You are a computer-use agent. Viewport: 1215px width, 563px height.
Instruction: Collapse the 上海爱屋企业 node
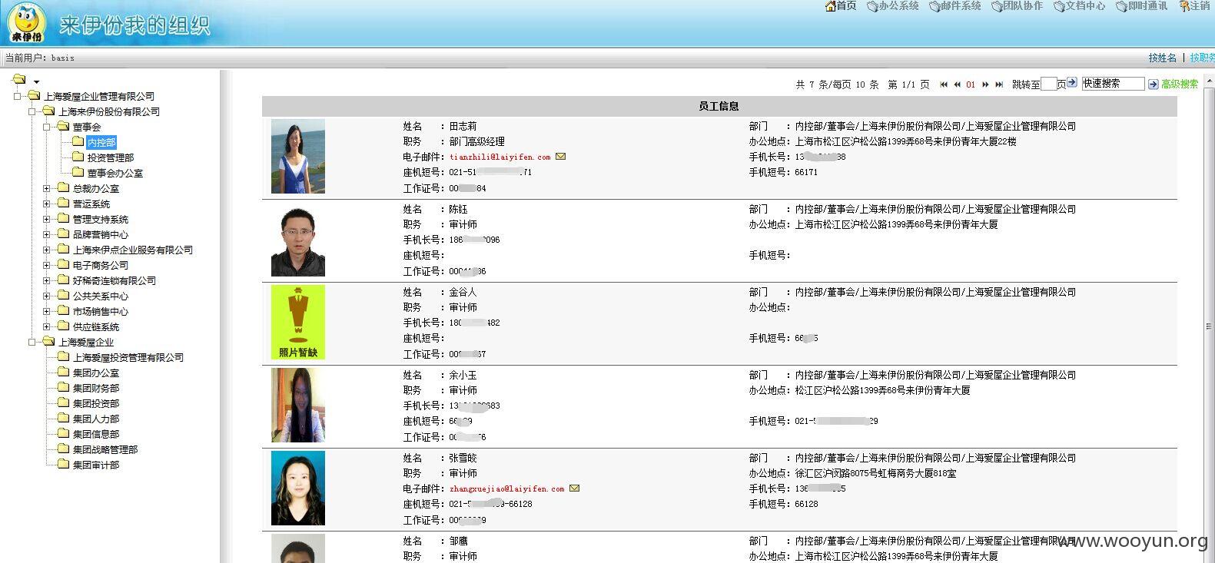tap(32, 342)
